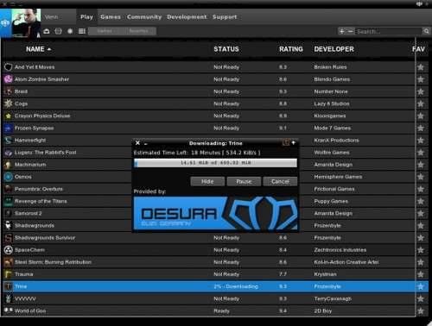Click the SpaceChem game icon
The image size is (432, 326).
click(x=9, y=250)
